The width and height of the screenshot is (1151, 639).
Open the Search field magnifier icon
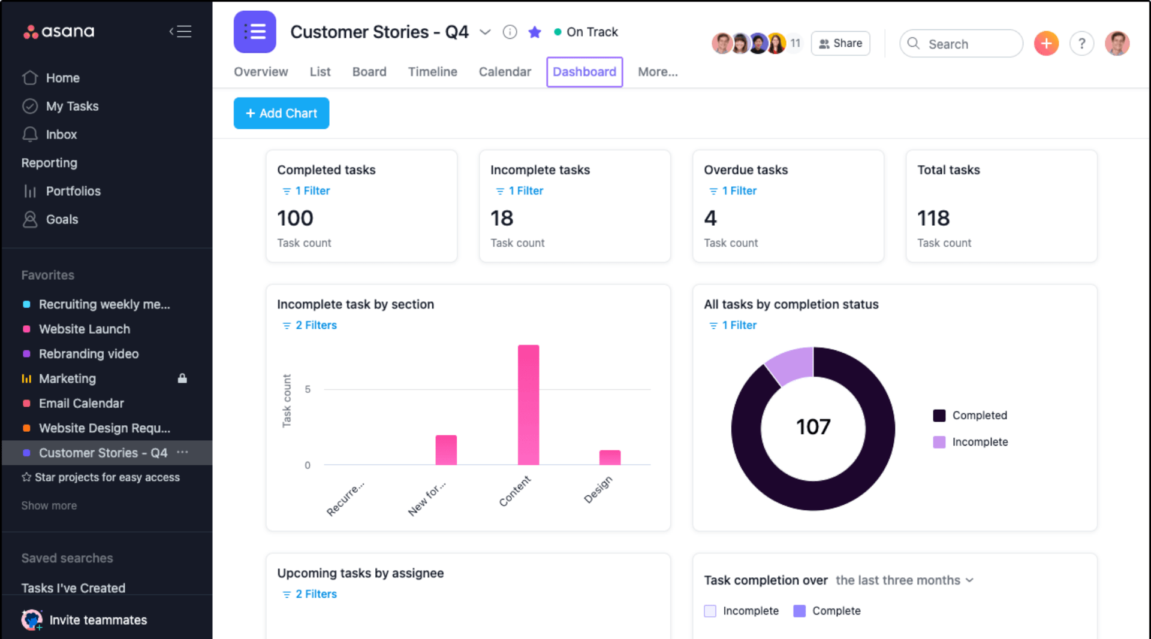(x=913, y=43)
